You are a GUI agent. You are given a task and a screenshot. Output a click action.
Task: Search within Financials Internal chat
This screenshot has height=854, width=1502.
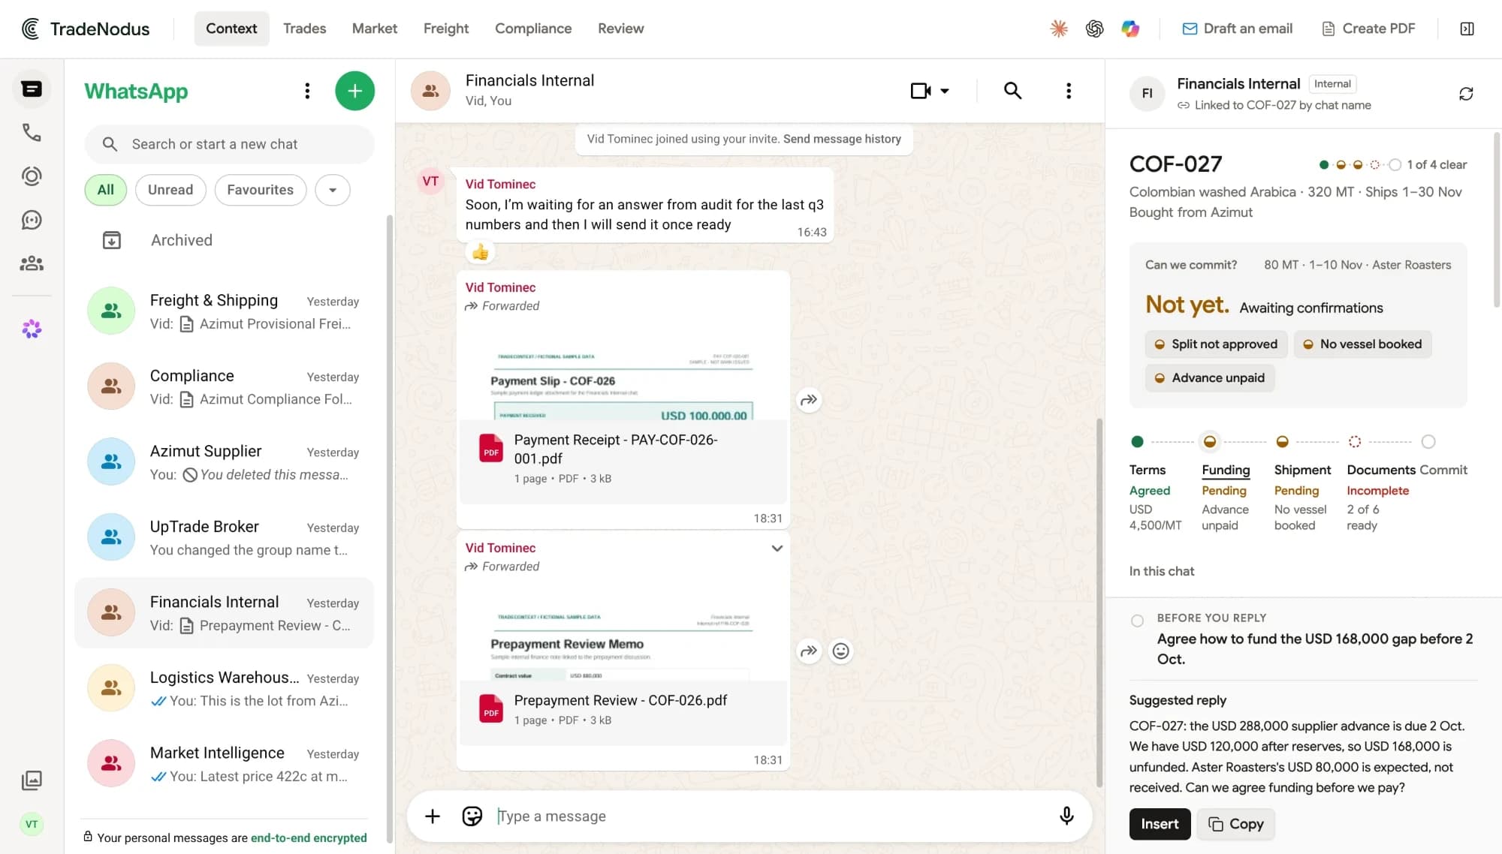coord(1012,91)
